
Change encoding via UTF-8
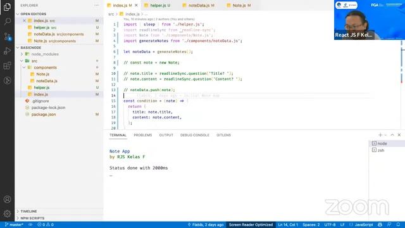click(x=330, y=225)
